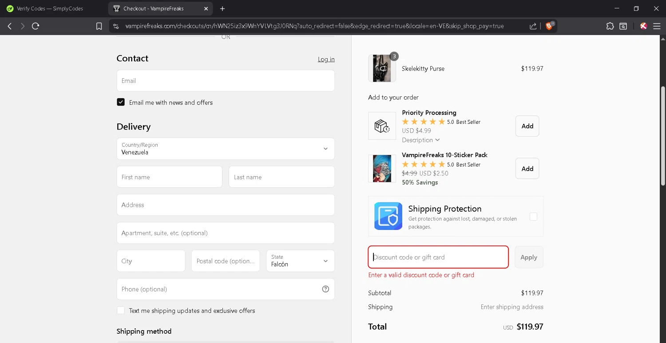Click the Shipping method heading

[144, 331]
